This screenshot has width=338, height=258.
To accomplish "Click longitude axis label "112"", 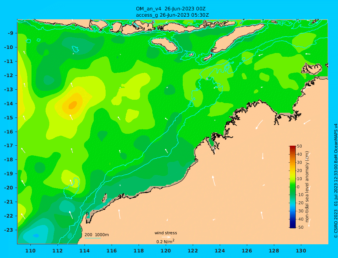I will pyautogui.click(x=57, y=251).
